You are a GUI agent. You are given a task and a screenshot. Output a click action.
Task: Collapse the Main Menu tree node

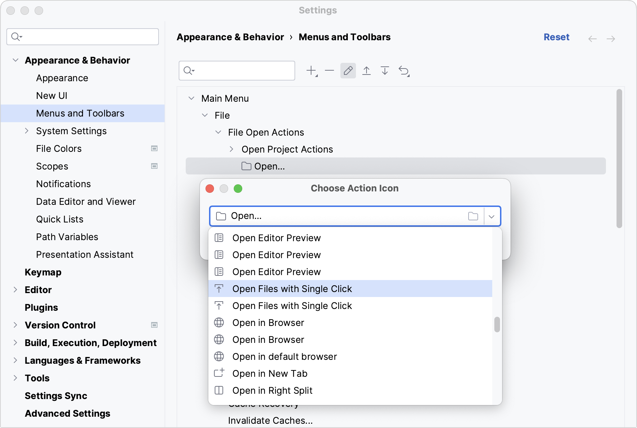click(191, 98)
